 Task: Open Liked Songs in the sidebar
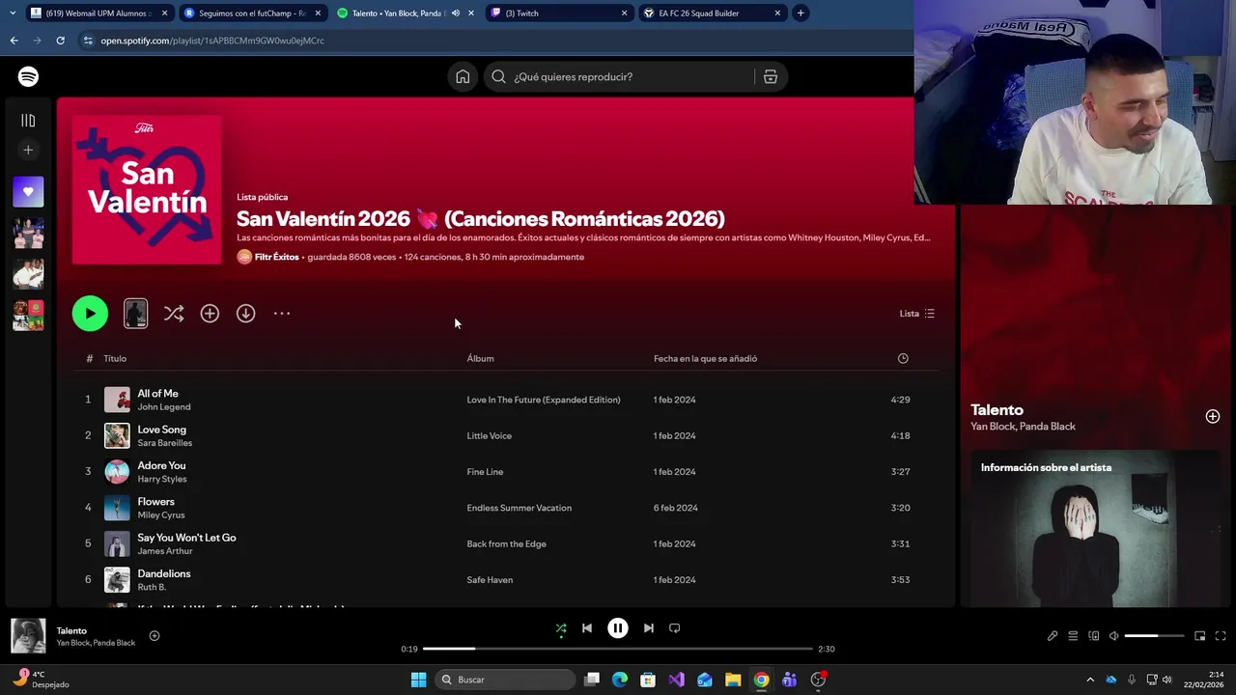point(28,192)
